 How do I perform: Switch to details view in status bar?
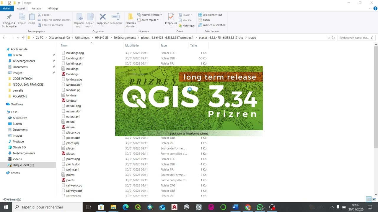click(369, 199)
